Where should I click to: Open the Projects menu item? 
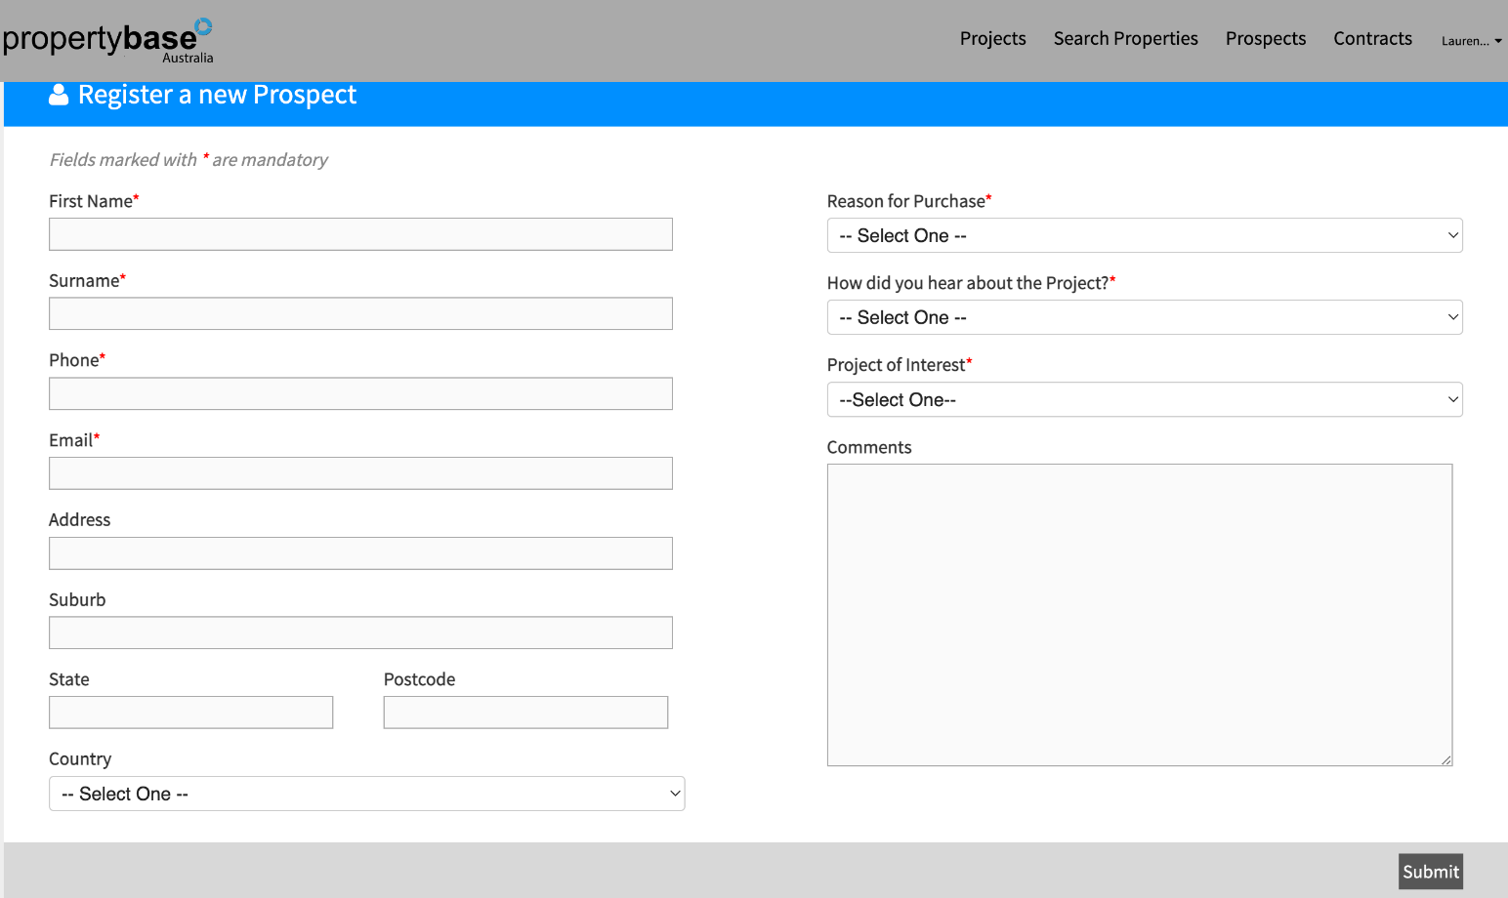pos(992,39)
